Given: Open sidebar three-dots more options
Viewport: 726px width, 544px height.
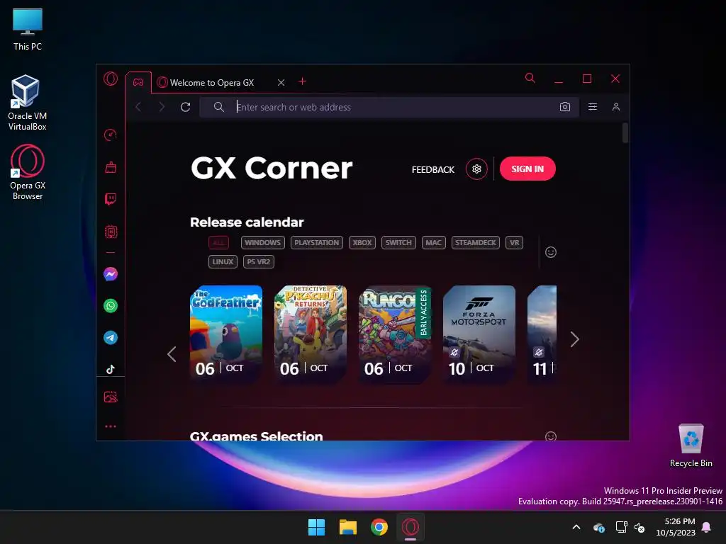Looking at the screenshot, I should click(111, 426).
